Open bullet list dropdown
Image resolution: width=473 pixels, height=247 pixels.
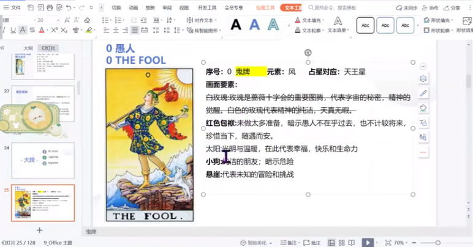[x=110, y=20]
